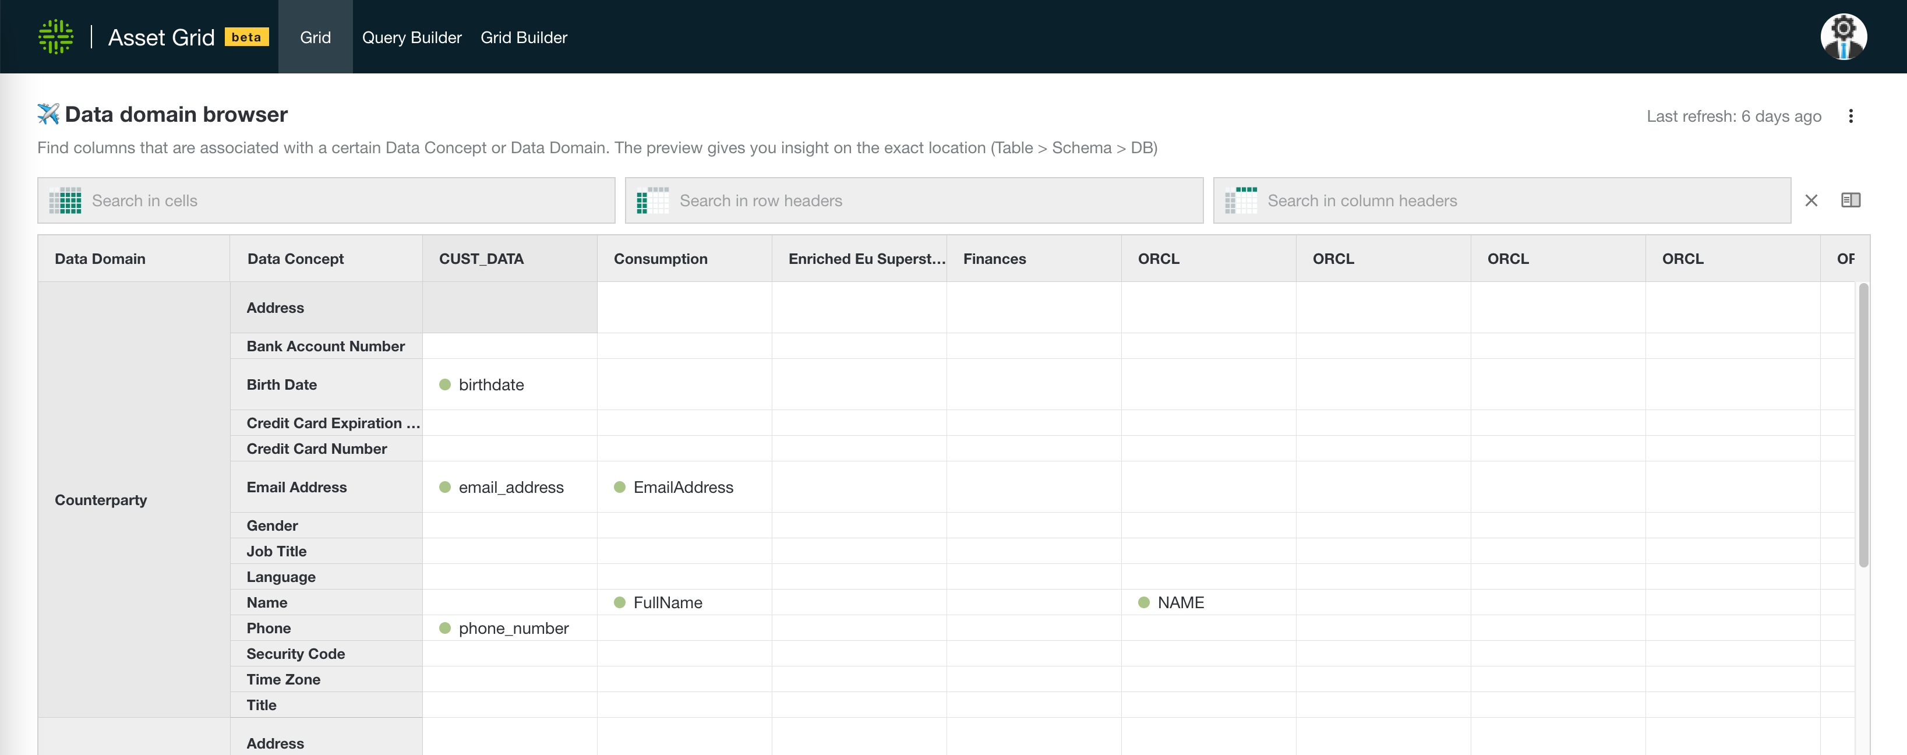The height and width of the screenshot is (755, 1907).
Task: Click the CUST_DATA column header
Action: point(481,258)
